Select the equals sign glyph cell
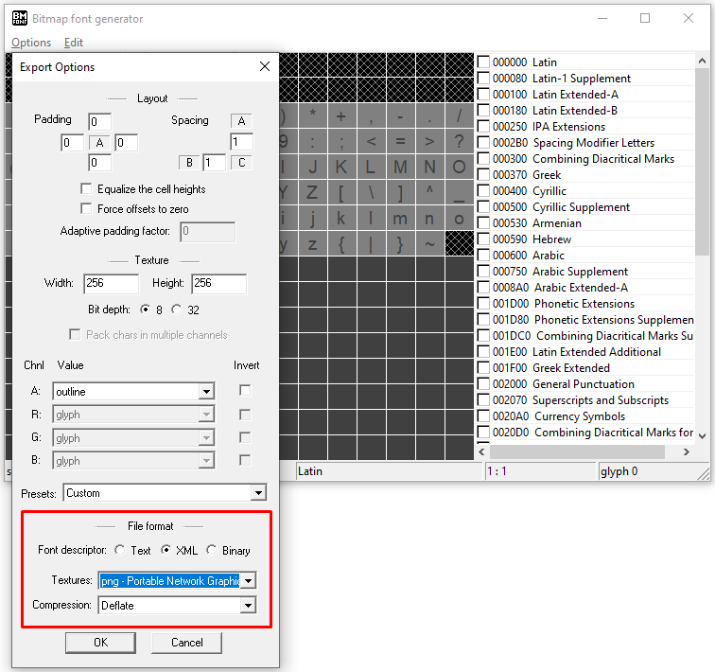 [400, 141]
